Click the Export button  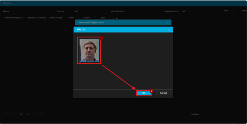point(87,18)
